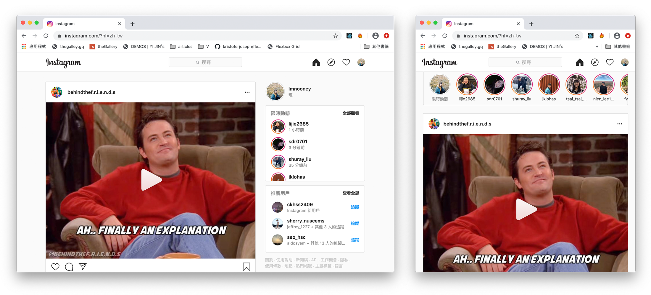
Task: Bookmark page with star in right window
Action: tap(577, 36)
